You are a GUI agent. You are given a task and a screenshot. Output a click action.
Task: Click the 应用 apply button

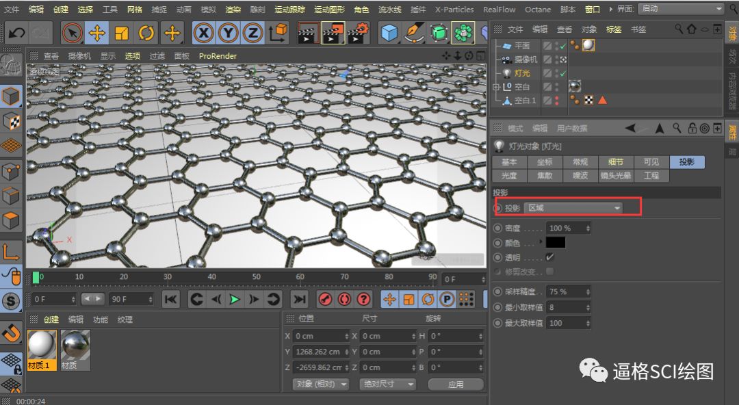tap(456, 384)
